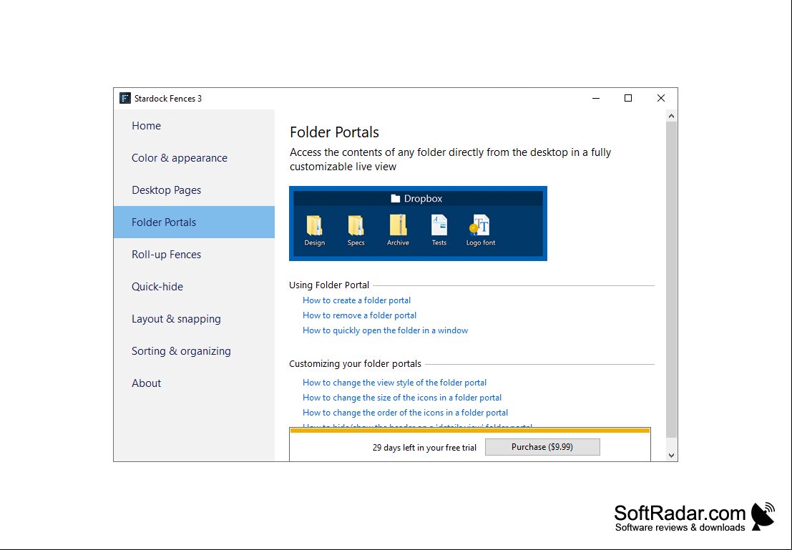Open 'How to create a folder portal' link
Image resolution: width=792 pixels, height=550 pixels.
[356, 300]
